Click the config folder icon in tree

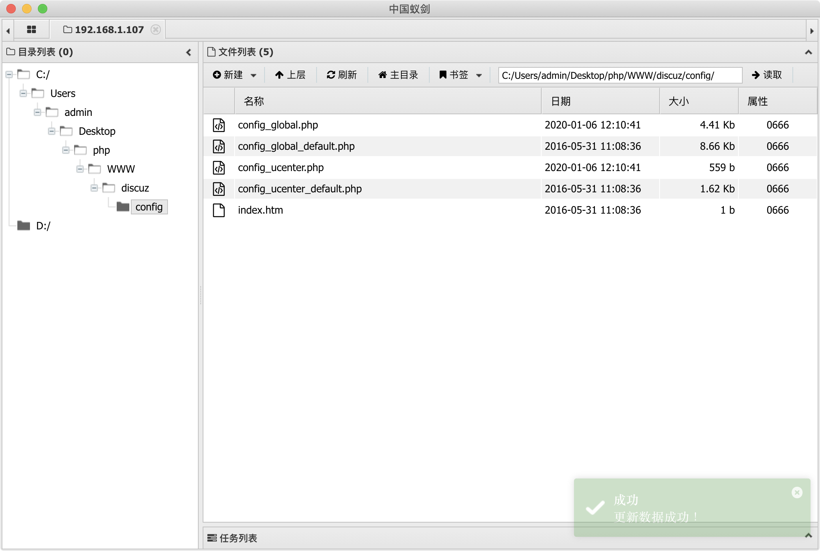click(x=123, y=207)
